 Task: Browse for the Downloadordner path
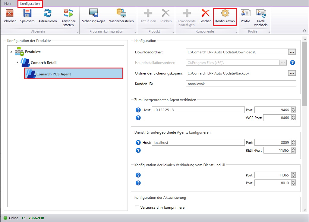(292, 52)
